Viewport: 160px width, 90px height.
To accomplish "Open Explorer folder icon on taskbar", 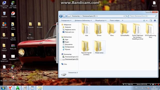I will tap(40, 88).
